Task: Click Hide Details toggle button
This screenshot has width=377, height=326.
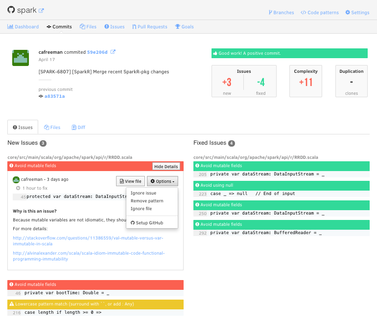Action: pyautogui.click(x=166, y=167)
